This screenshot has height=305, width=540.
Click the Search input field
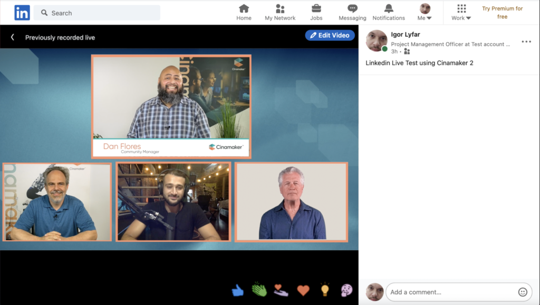97,13
